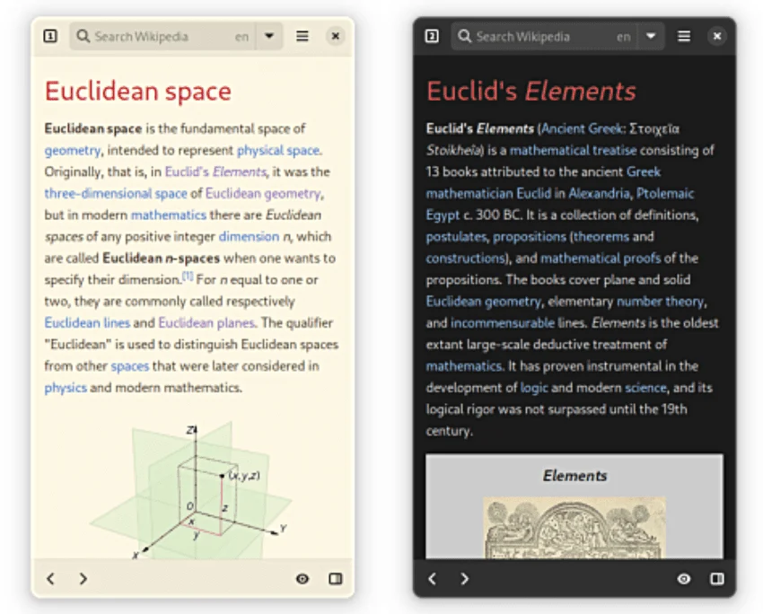The width and height of the screenshot is (763, 614).
Task: Open the Ancient Greek link
Action: [x=582, y=129]
